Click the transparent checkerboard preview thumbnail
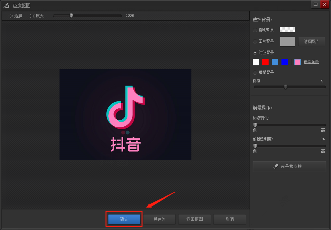This screenshot has height=230, width=331. (288, 30)
